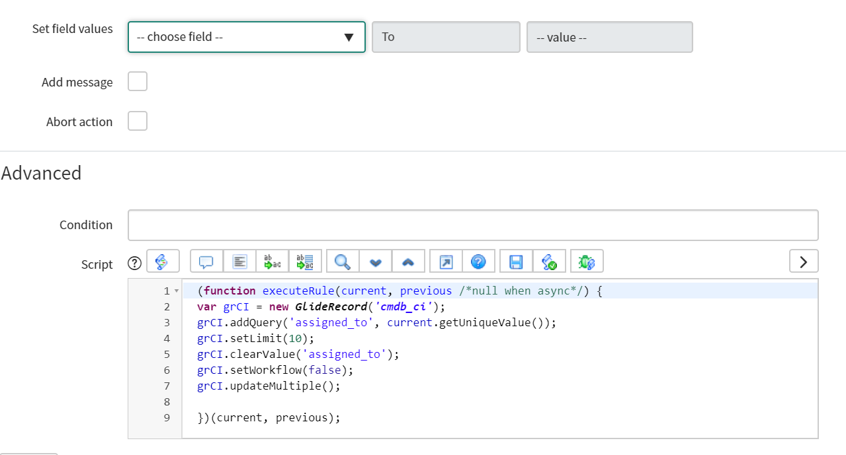Enable the Add message checkbox
Screen dimensions: 846x455
click(138, 82)
